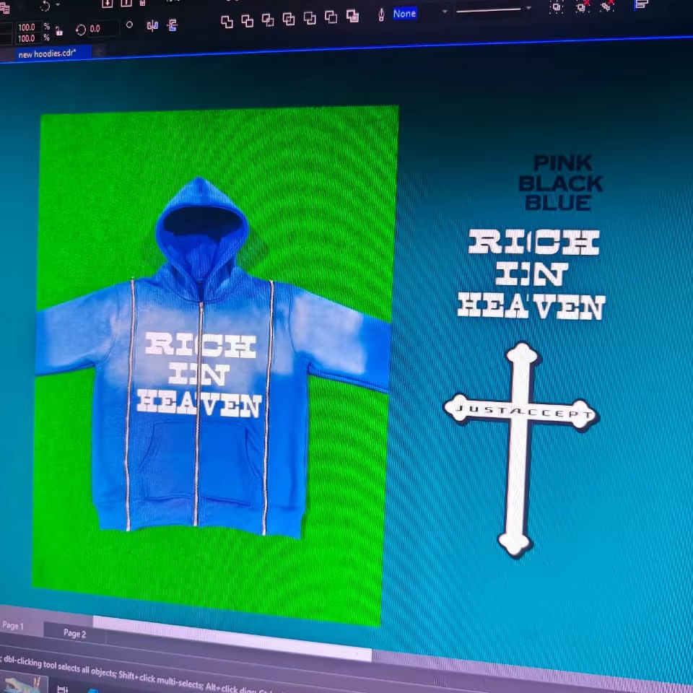The height and width of the screenshot is (693, 693).
Task: Click the Front Minus Back icon
Action: coord(310,18)
